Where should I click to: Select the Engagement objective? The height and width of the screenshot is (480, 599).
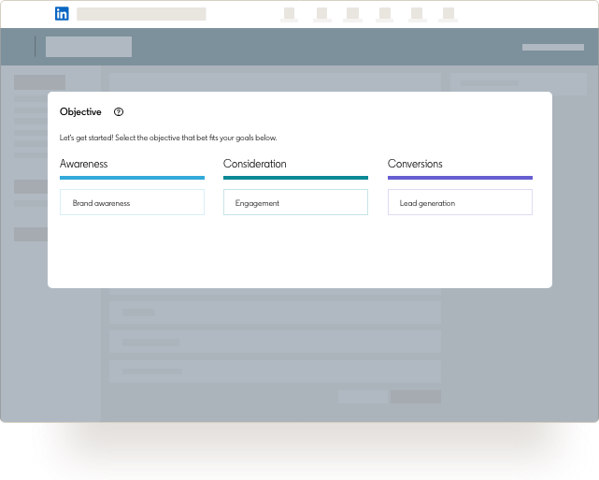coord(295,202)
